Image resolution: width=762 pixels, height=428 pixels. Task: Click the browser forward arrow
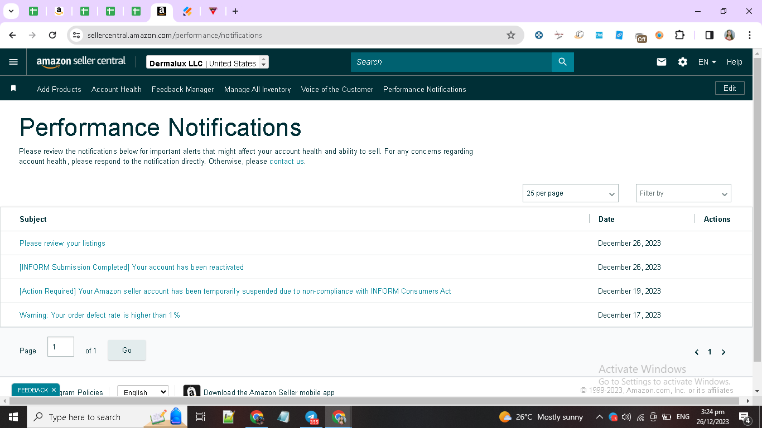[32, 35]
